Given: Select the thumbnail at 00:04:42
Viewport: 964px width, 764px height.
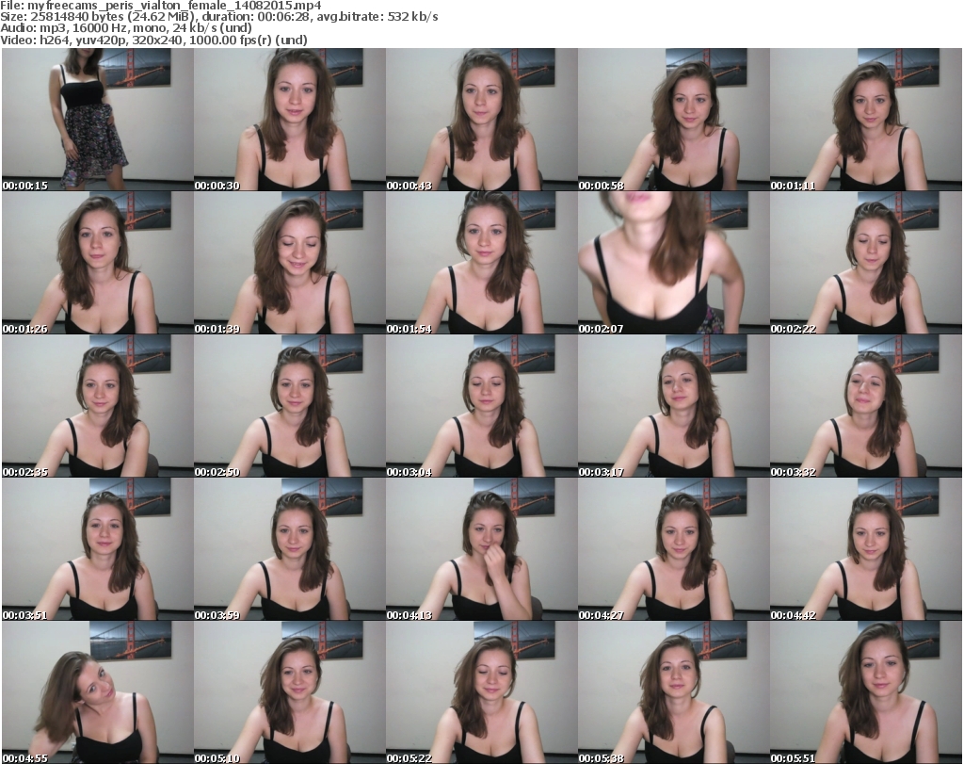Looking at the screenshot, I should (866, 549).
